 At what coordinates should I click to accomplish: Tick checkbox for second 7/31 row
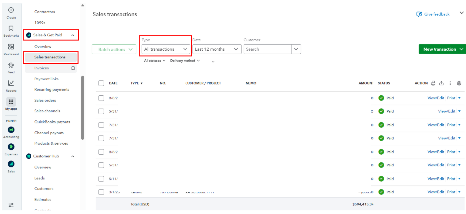tap(101, 138)
